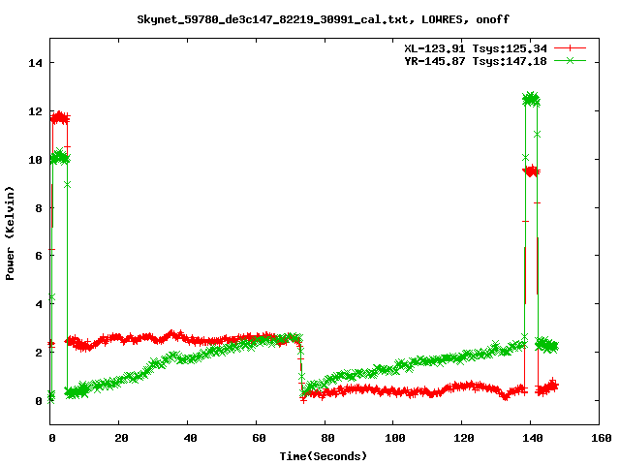Click y-axis tick label 10
Screen dimensions: 620x465
tap(35, 160)
